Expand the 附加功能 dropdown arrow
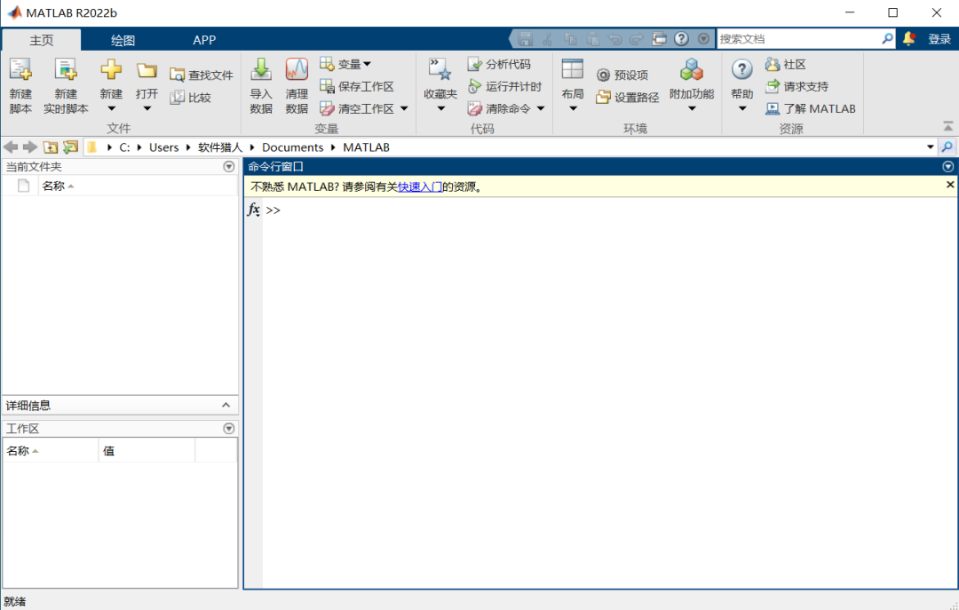 coord(692,109)
